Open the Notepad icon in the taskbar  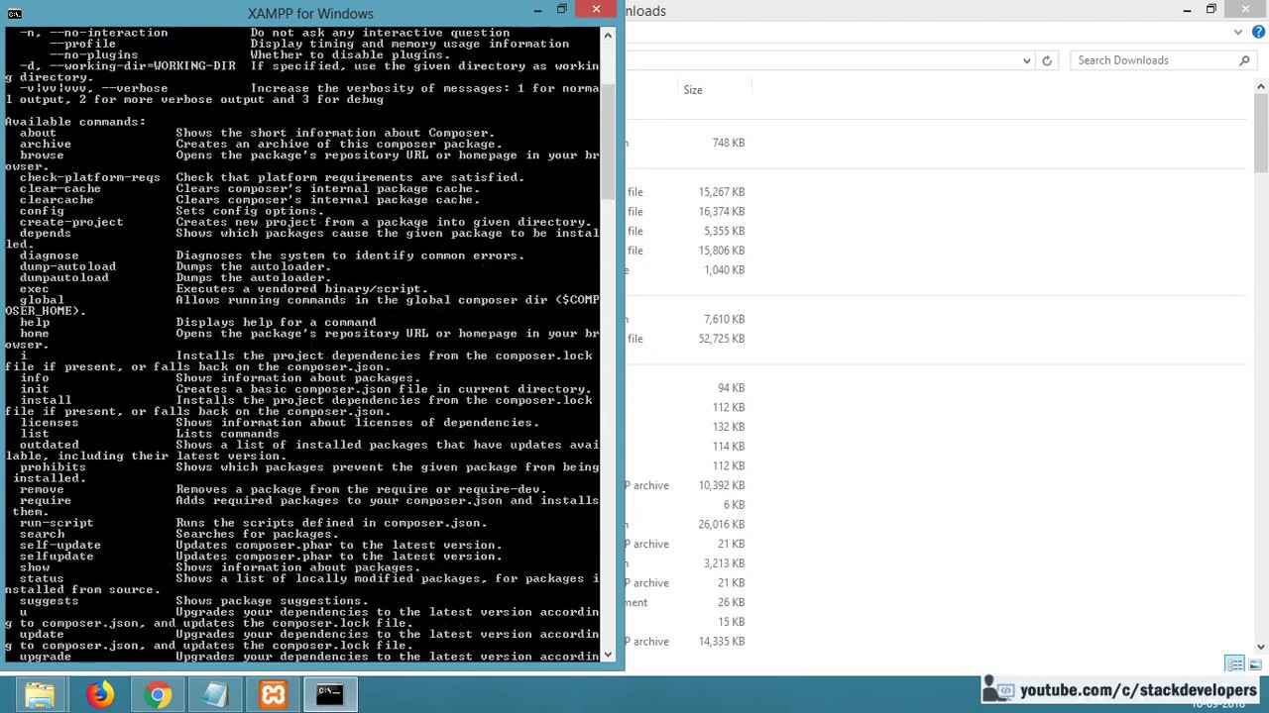215,695
